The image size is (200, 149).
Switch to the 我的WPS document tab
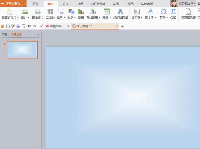click(56, 26)
